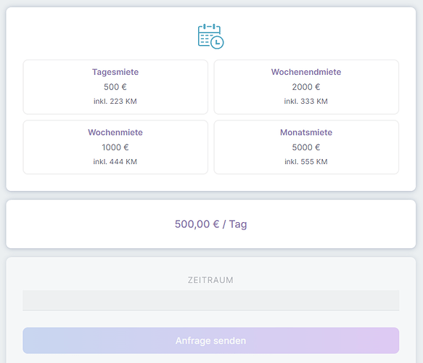Choose the Wochenmiete pricing card

coord(115,147)
